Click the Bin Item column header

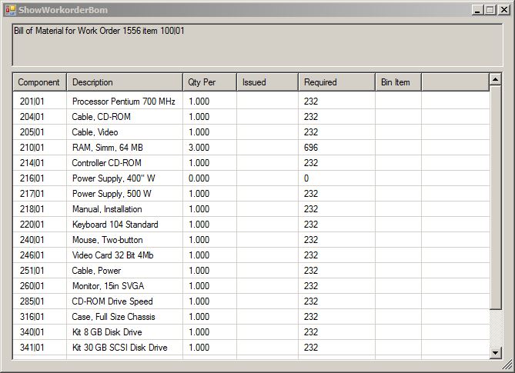click(397, 82)
